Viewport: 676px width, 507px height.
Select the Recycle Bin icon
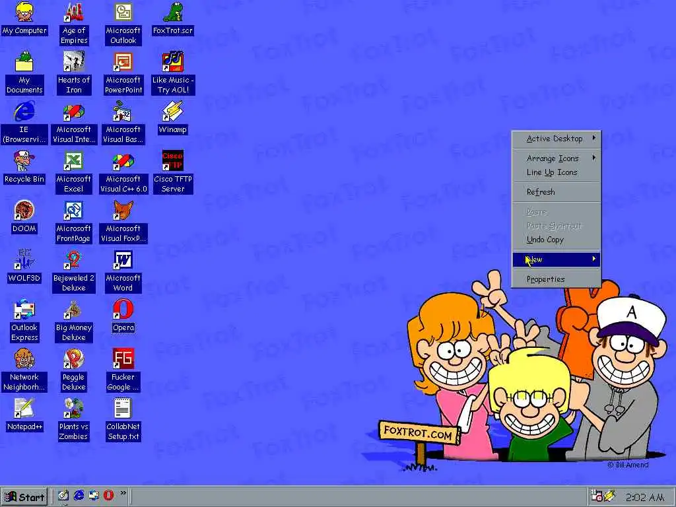pyautogui.click(x=24, y=167)
